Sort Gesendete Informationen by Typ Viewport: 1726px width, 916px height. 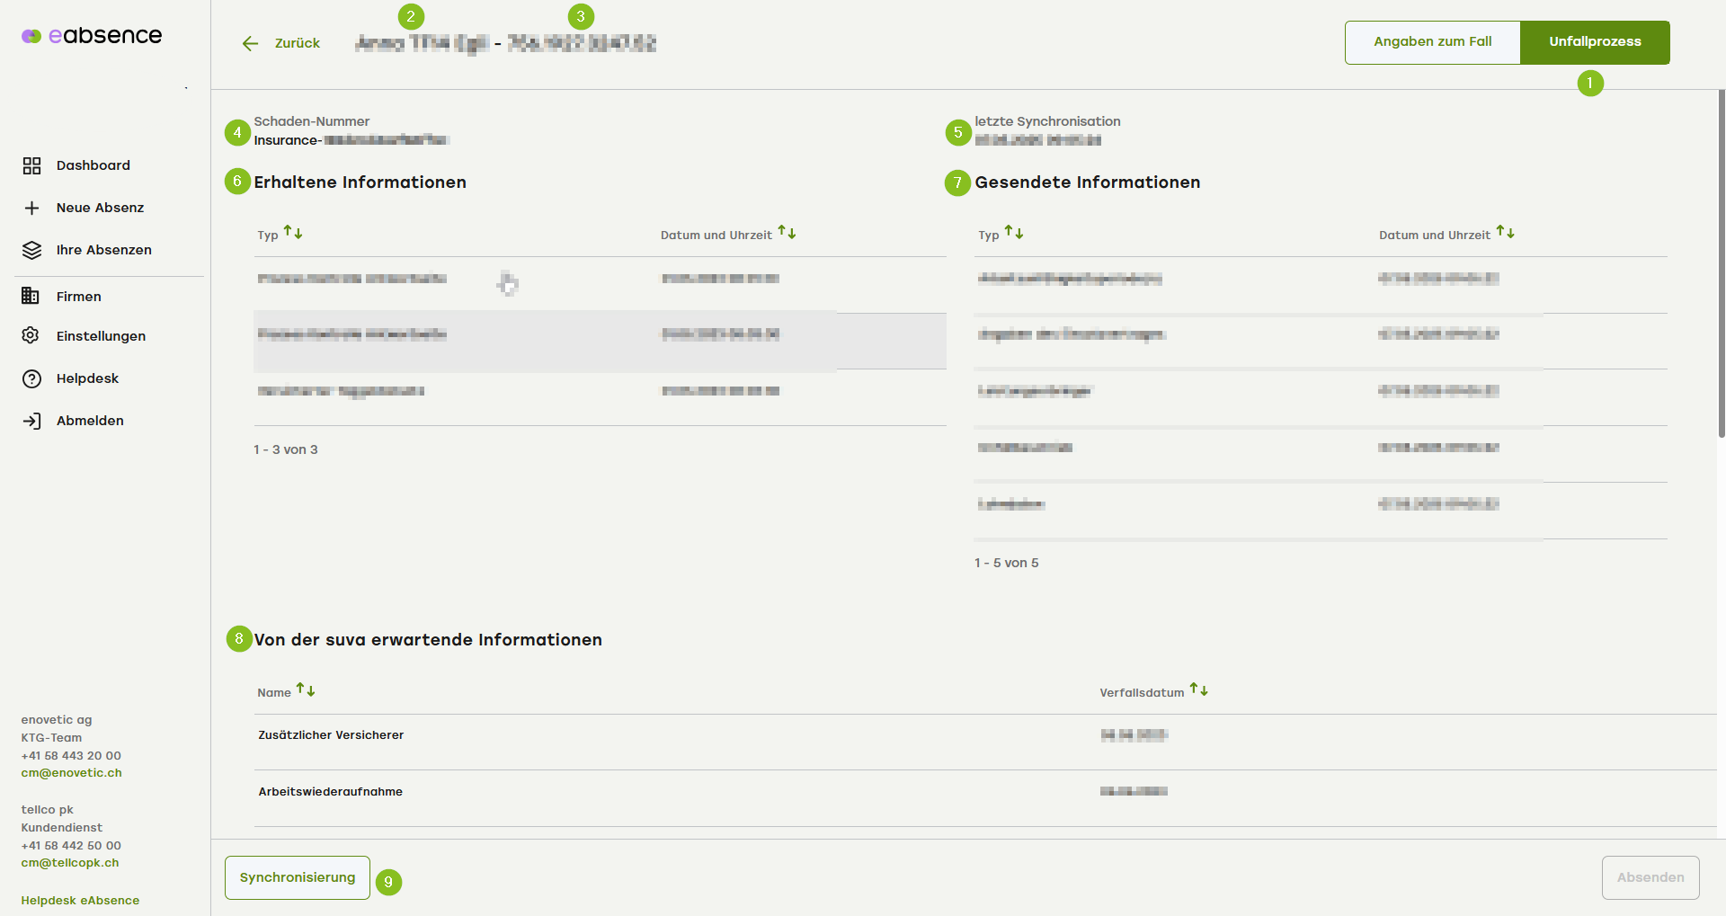click(x=1014, y=233)
